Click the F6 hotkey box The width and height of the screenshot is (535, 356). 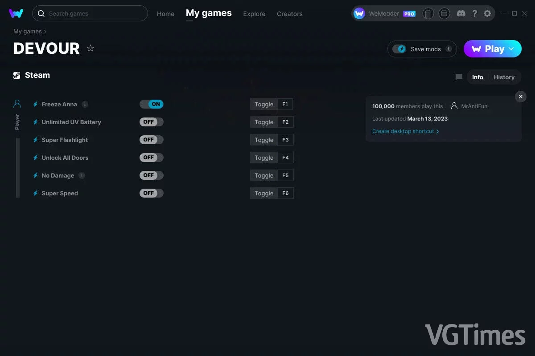[285, 193]
